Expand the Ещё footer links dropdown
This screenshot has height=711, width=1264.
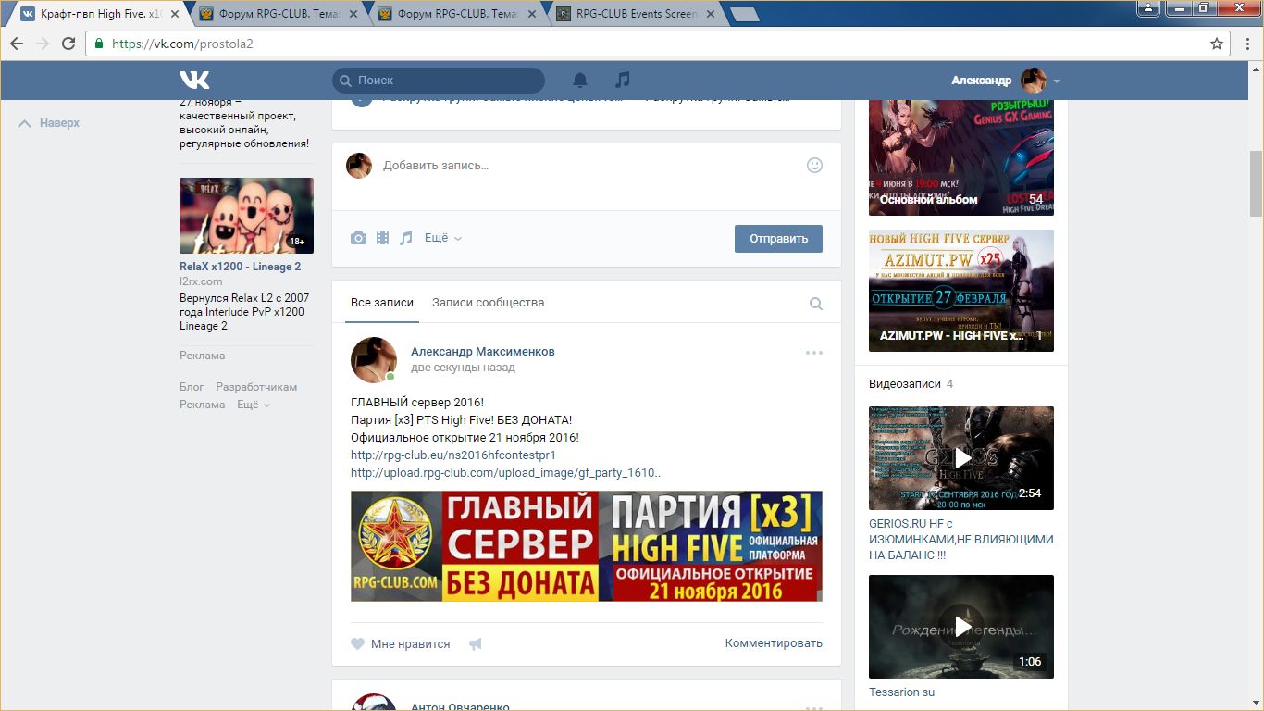(x=254, y=405)
